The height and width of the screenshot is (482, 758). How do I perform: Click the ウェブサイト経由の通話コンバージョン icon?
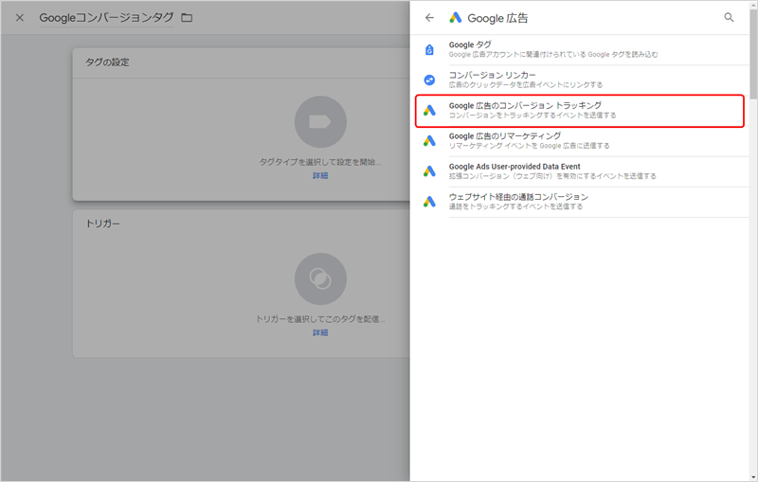coord(429,202)
